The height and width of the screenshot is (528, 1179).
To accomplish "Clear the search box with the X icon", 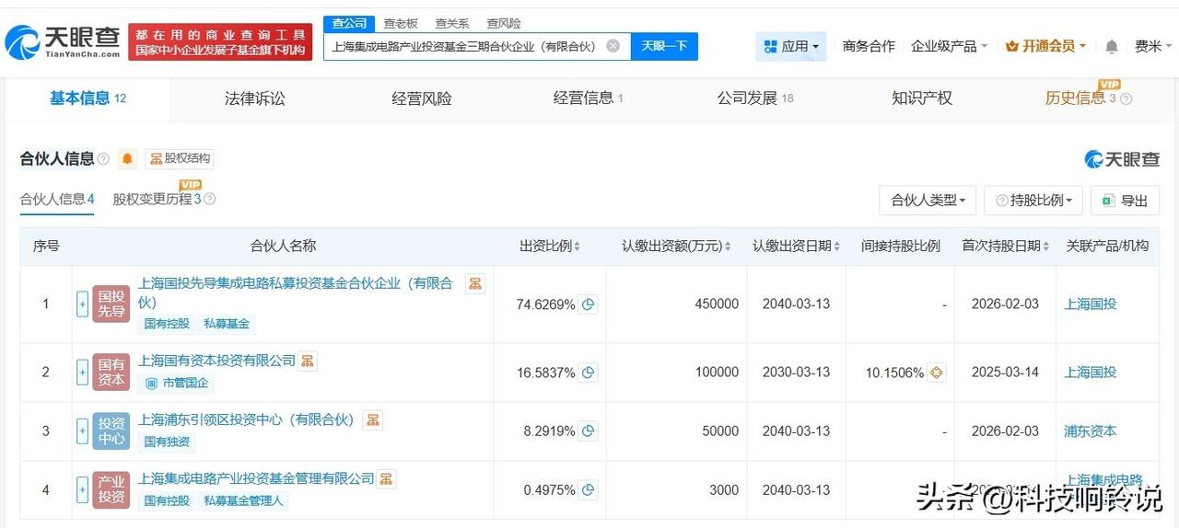I will [x=613, y=46].
